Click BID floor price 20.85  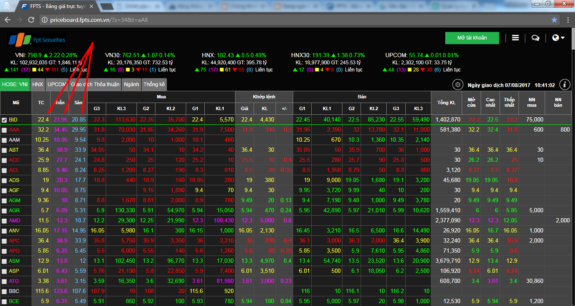tap(78, 120)
